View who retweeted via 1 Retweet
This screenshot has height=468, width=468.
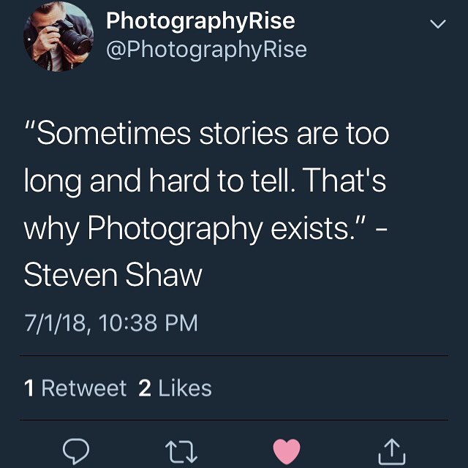click(x=75, y=388)
